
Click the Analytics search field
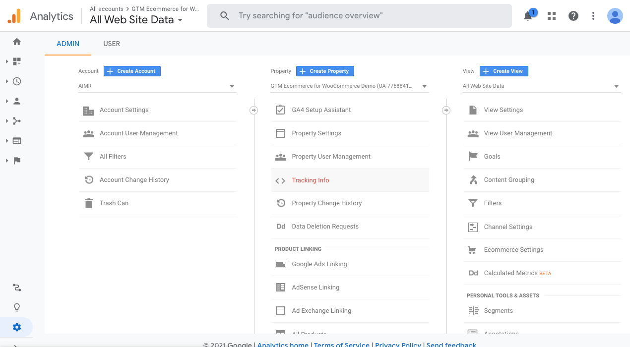(x=359, y=16)
